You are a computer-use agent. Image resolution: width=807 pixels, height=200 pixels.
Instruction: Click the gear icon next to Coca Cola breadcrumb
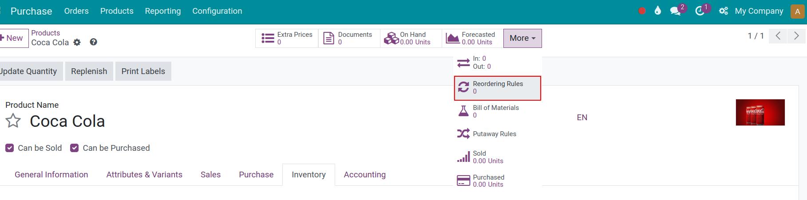coord(77,42)
